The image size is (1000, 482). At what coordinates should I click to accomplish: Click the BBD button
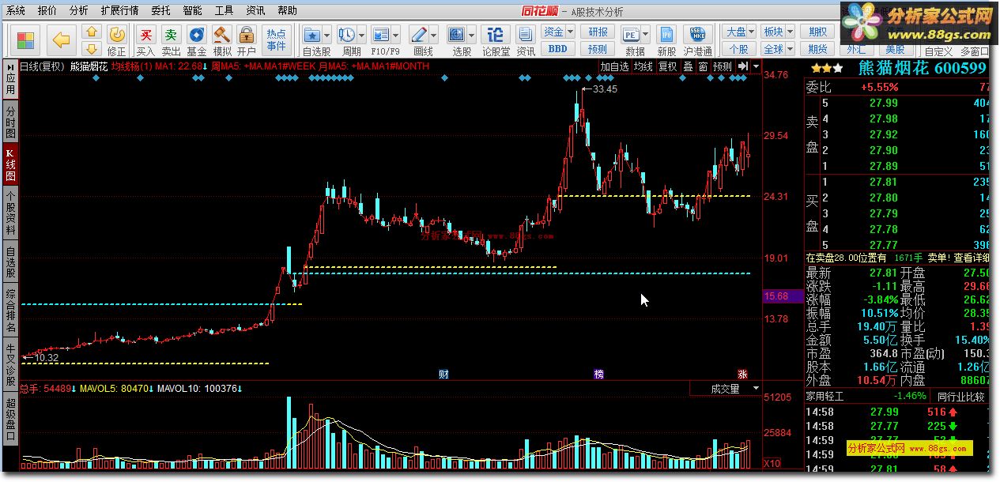click(x=557, y=48)
